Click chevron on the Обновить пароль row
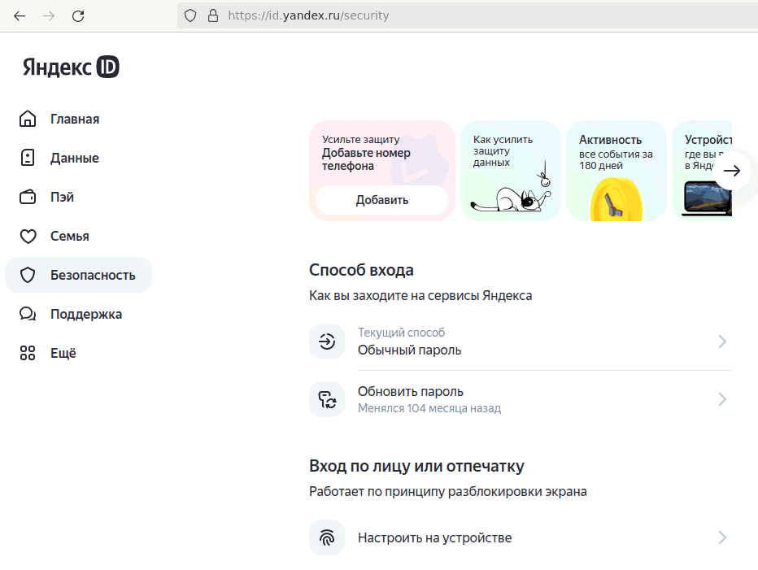 click(x=722, y=399)
